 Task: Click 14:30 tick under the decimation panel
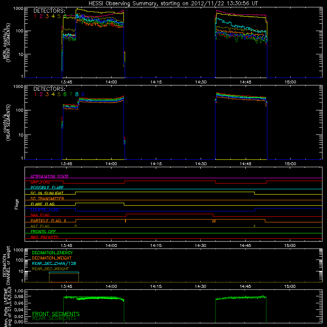201,287
